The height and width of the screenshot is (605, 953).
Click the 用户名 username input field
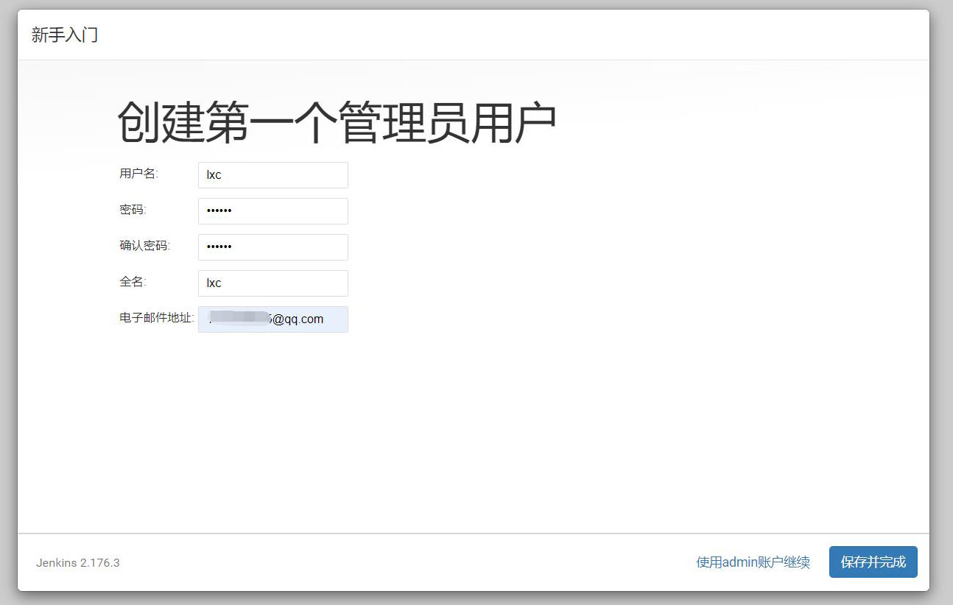click(x=272, y=175)
